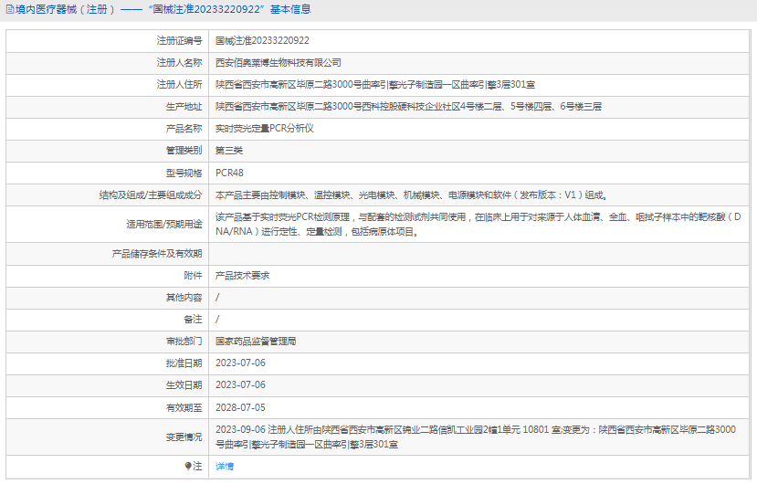Screen dimensions: 757x484
Task: Click the 审批部门 row label
Action: (x=184, y=342)
